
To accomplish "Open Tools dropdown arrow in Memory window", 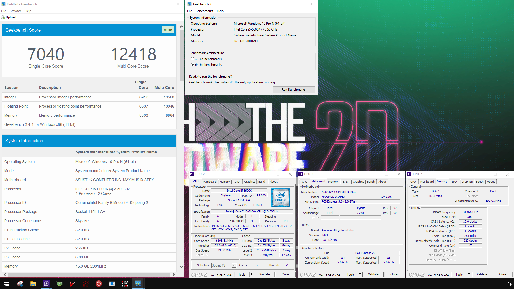I will (469, 274).
